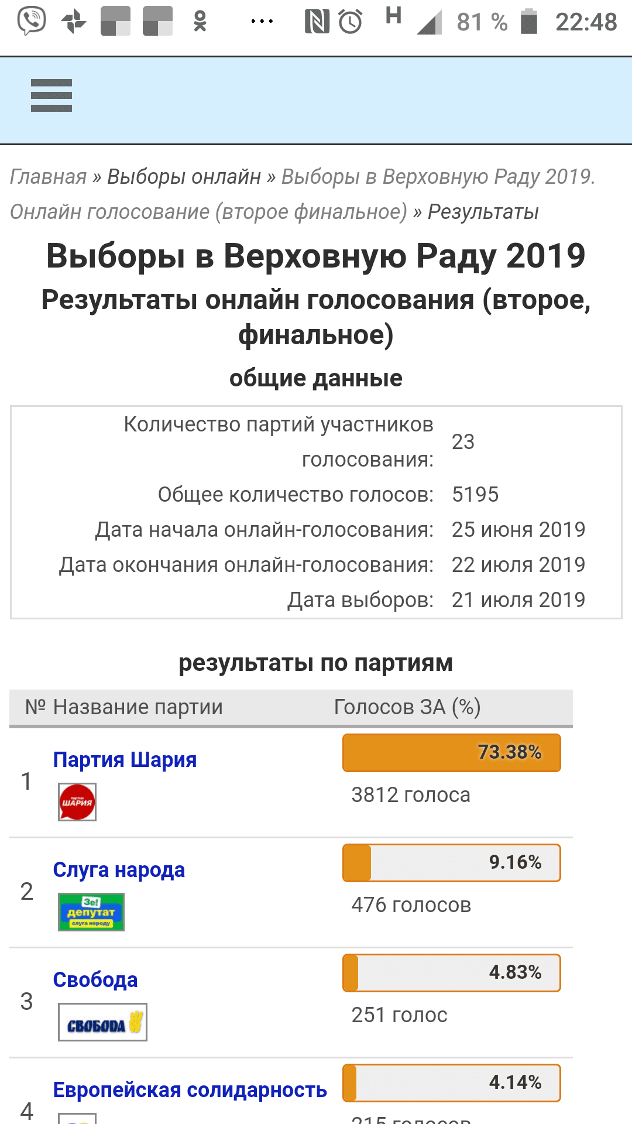This screenshot has width=632, height=1124.
Task: Open Европейская солидарность party link
Action: pyautogui.click(x=190, y=1090)
